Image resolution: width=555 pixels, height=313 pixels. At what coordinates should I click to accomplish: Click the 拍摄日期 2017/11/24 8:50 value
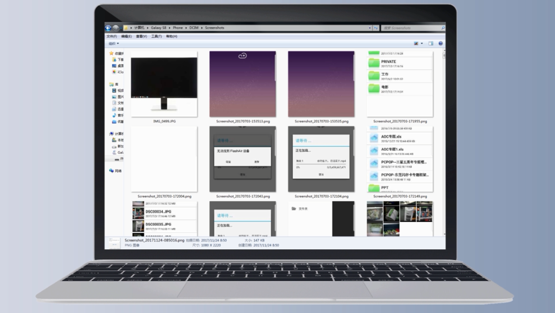pos(214,240)
